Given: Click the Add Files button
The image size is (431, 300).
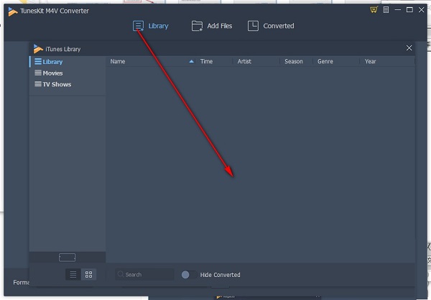Looking at the screenshot, I should point(212,26).
